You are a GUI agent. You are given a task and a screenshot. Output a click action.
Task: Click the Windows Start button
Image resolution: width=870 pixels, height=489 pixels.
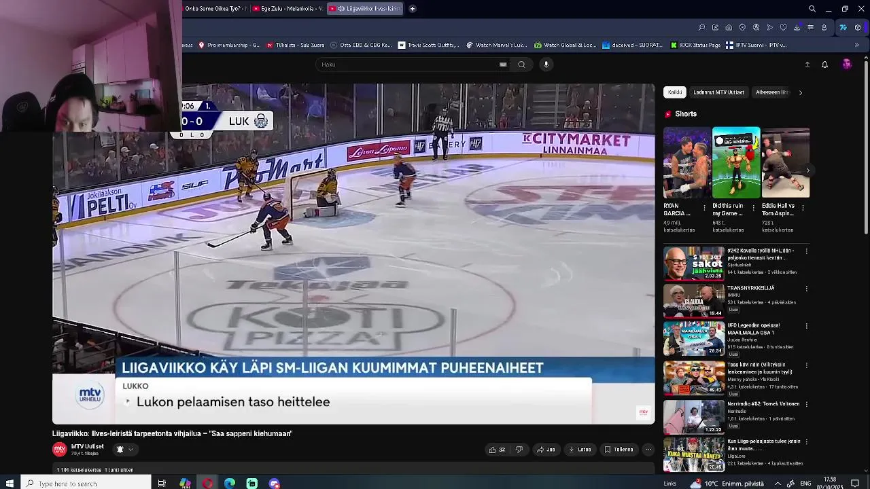pyautogui.click(x=10, y=484)
